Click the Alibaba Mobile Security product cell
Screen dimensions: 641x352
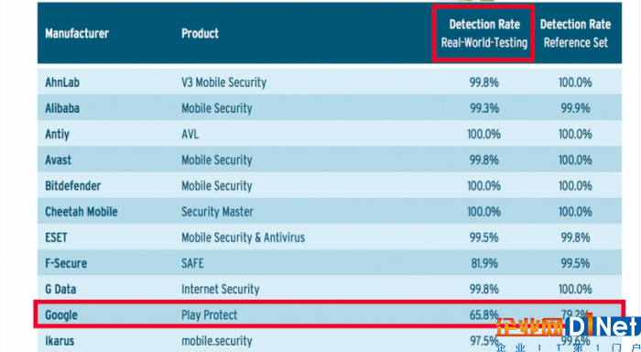pos(217,108)
